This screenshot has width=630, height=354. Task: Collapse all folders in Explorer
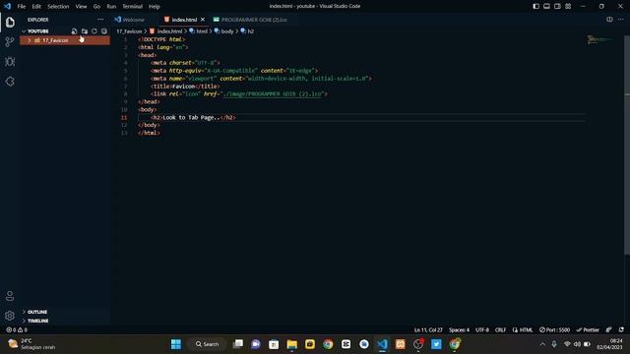point(104,30)
